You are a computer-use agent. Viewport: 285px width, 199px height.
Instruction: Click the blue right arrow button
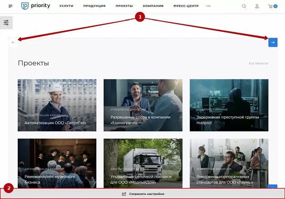(273, 42)
